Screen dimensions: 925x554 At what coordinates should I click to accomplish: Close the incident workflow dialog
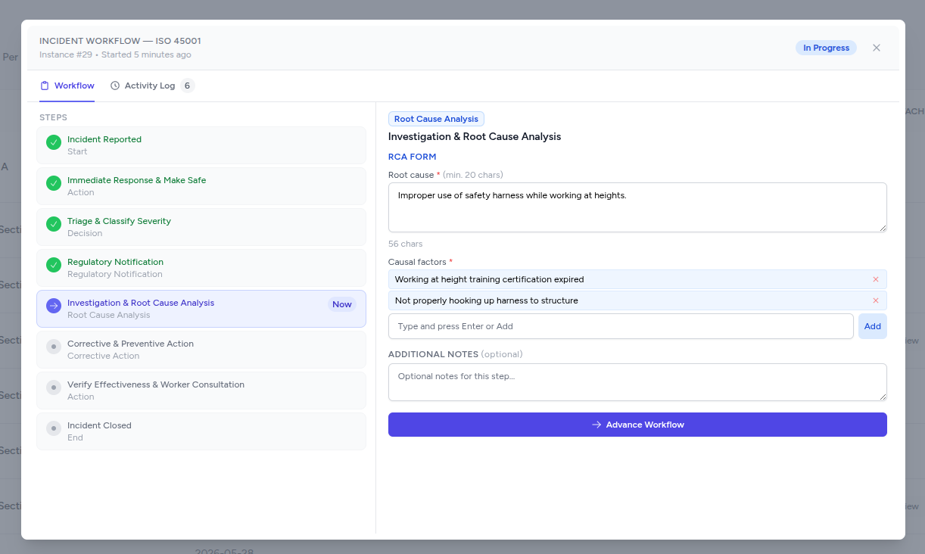coord(877,48)
